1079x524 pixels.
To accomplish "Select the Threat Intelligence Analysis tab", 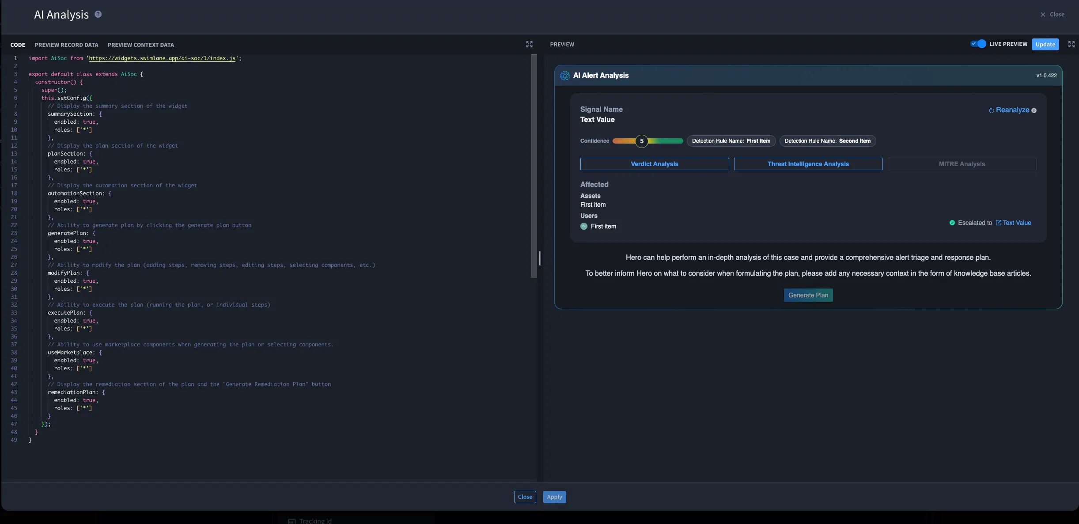I will tap(808, 164).
